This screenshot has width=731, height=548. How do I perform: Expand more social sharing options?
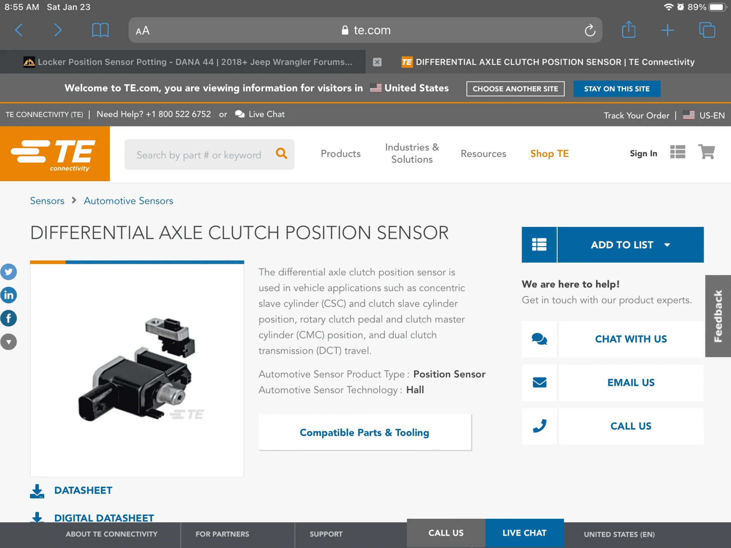pyautogui.click(x=8, y=341)
